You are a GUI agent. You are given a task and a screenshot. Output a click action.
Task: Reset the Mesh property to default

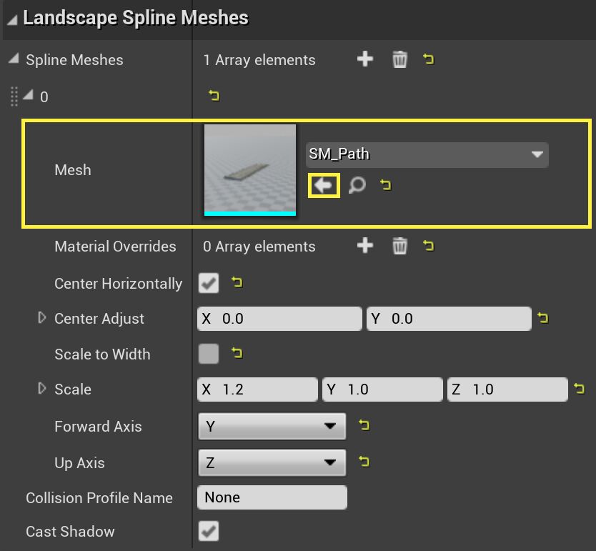(384, 185)
